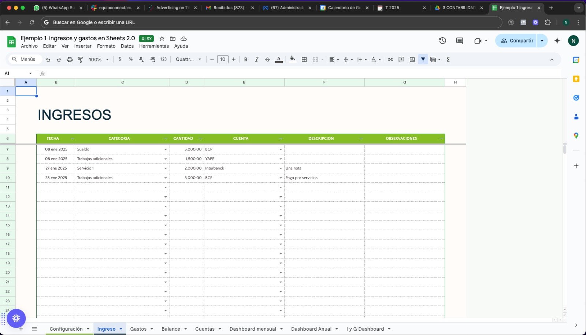Open version history
Viewport: 586px width, 335px height.
(x=442, y=41)
